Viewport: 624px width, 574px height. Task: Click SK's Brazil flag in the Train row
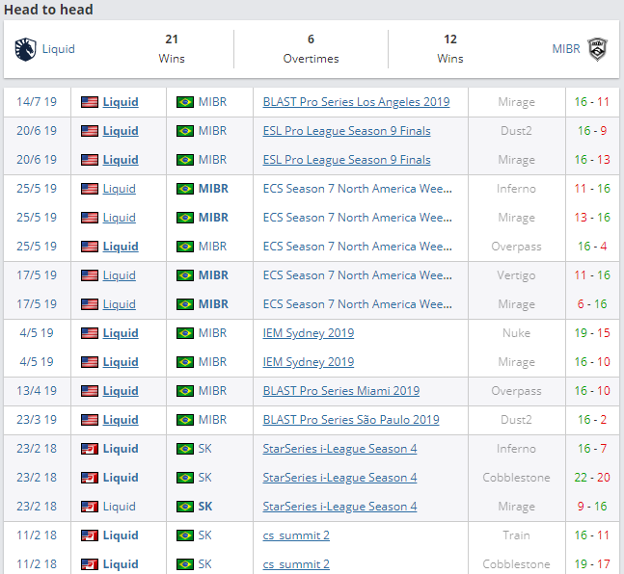click(x=185, y=535)
